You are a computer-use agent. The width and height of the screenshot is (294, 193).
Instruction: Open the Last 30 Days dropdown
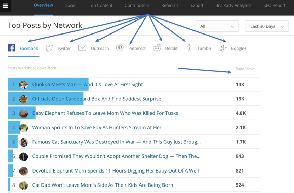pyautogui.click(x=267, y=26)
